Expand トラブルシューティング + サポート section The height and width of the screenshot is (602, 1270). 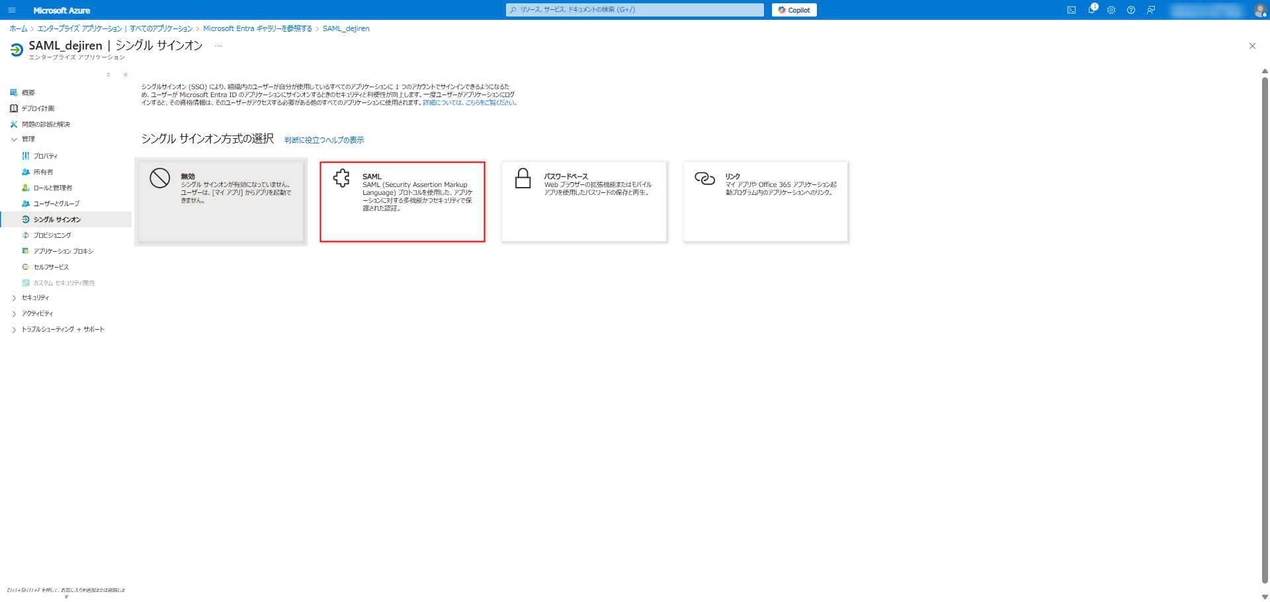pyautogui.click(x=14, y=330)
